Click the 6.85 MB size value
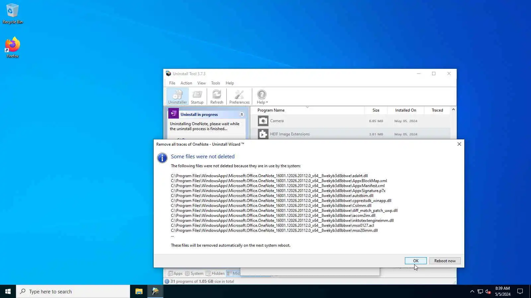The width and height of the screenshot is (531, 298). click(376, 121)
